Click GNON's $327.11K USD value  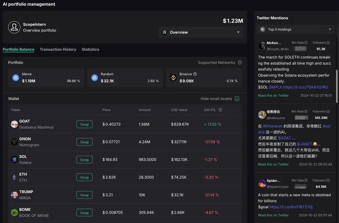(x=179, y=142)
